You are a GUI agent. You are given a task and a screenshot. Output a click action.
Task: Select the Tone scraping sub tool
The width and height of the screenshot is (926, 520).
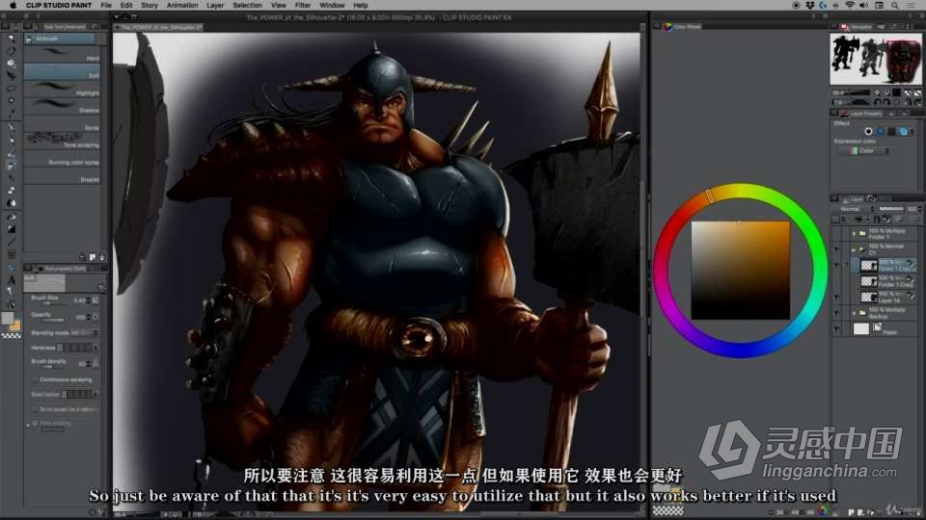62,141
